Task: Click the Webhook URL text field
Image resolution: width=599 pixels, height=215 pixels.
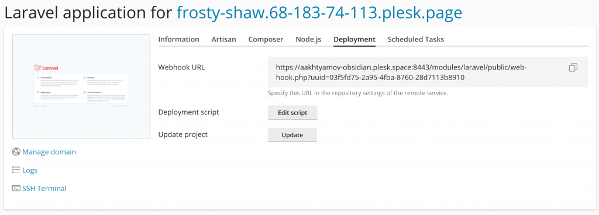Action: pyautogui.click(x=428, y=72)
